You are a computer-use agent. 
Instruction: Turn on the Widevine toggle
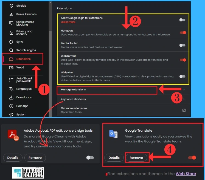pyautogui.click(x=182, y=76)
